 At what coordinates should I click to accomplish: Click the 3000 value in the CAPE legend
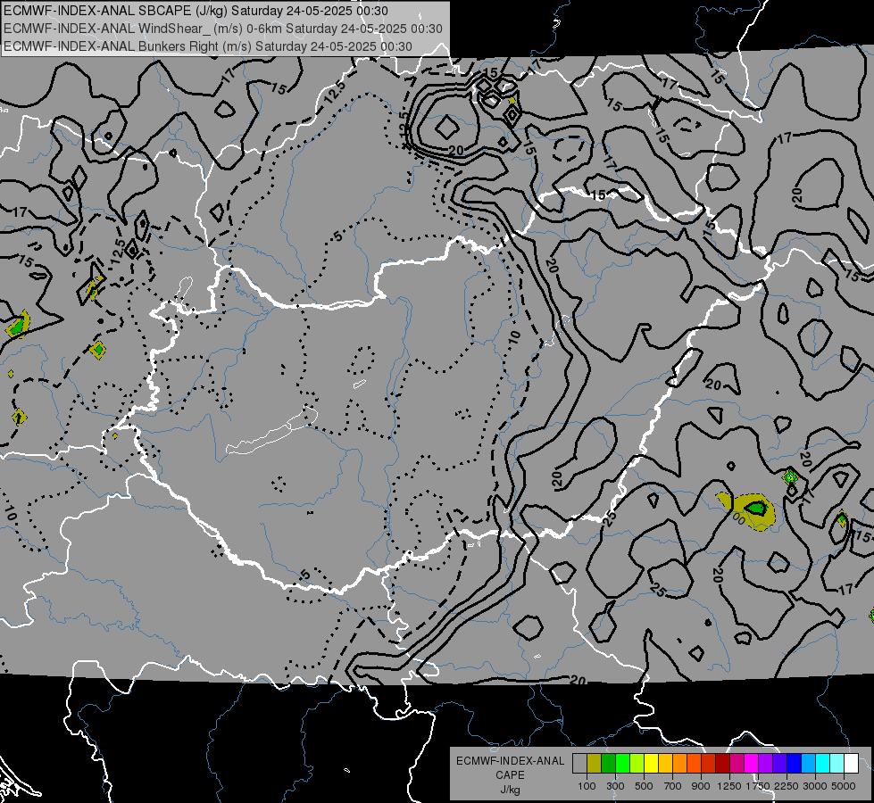coord(815,786)
